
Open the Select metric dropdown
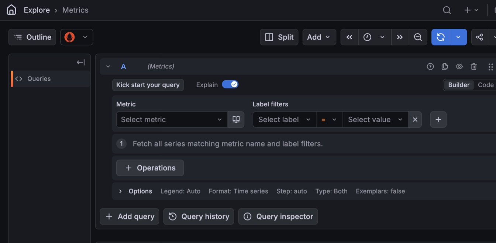click(x=172, y=120)
